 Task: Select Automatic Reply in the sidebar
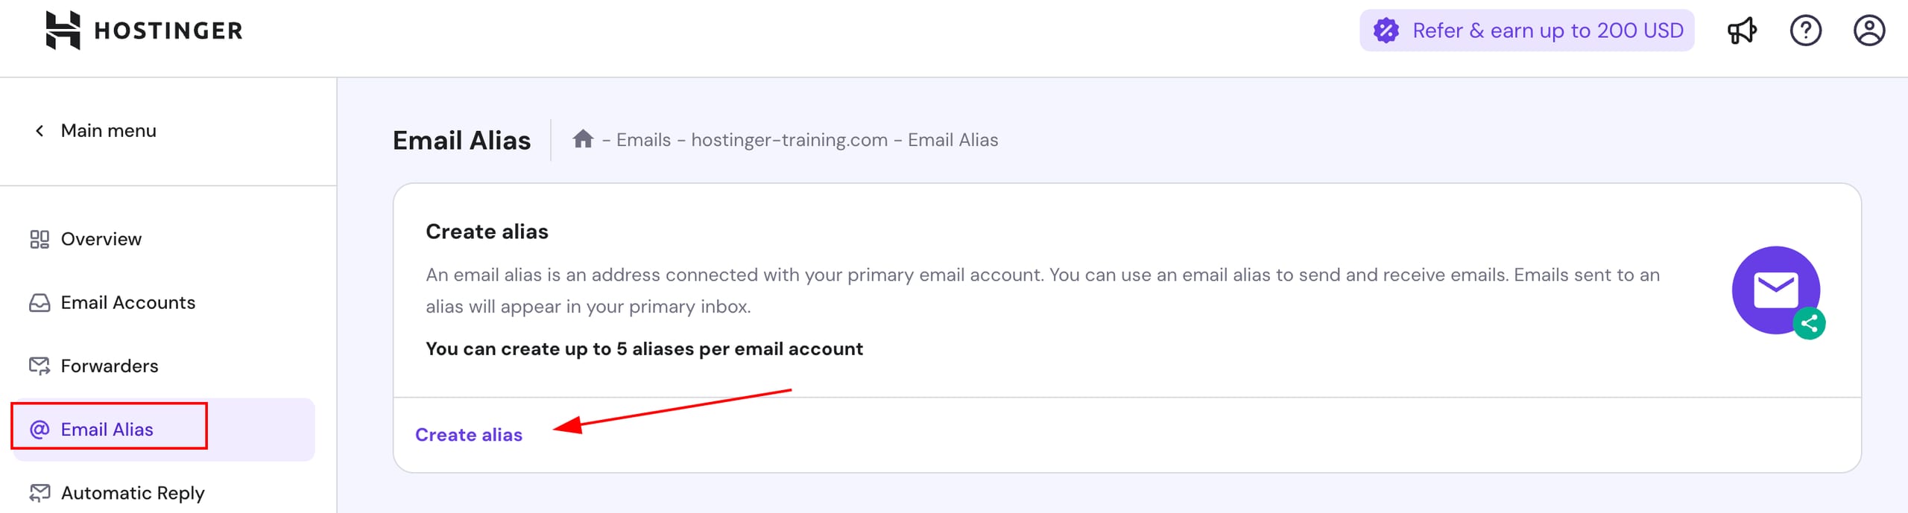point(133,493)
